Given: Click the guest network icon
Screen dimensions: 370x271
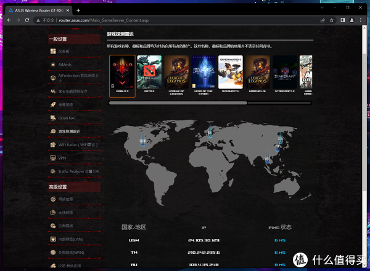Looking at the screenshot, I should (53, 226).
